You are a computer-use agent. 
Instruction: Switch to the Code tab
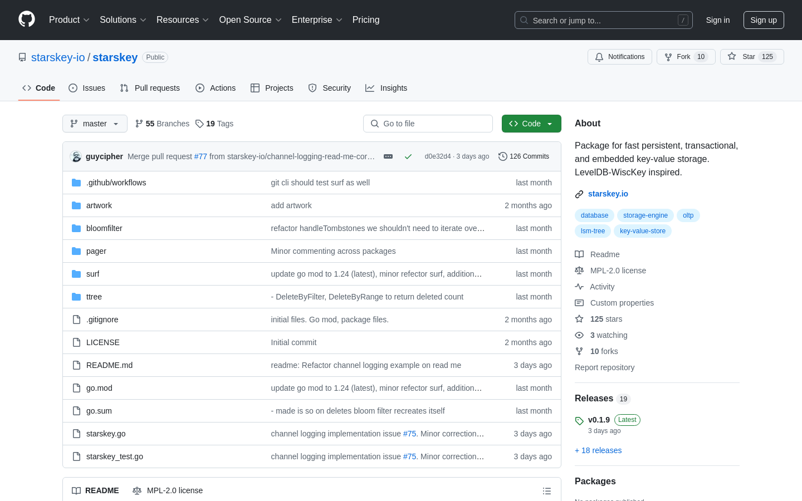point(39,88)
